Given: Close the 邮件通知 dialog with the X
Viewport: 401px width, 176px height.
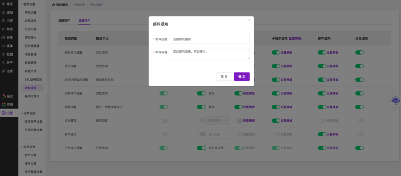Looking at the screenshot, I should pos(250,20).
